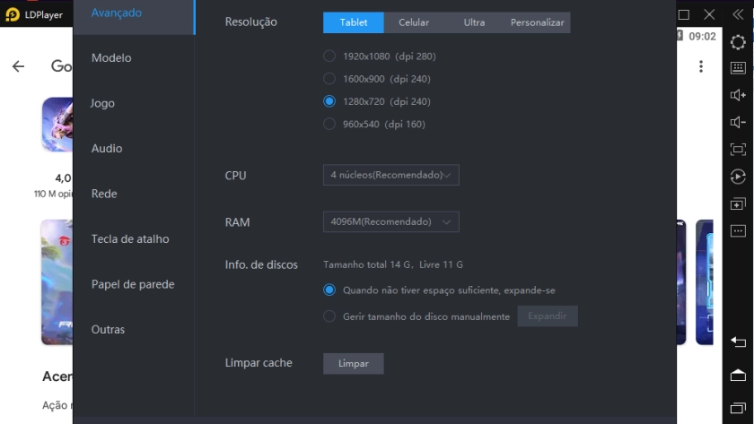This screenshot has width=754, height=424.
Task: Tap Android recent apps icon in sidebar
Action: [738, 408]
